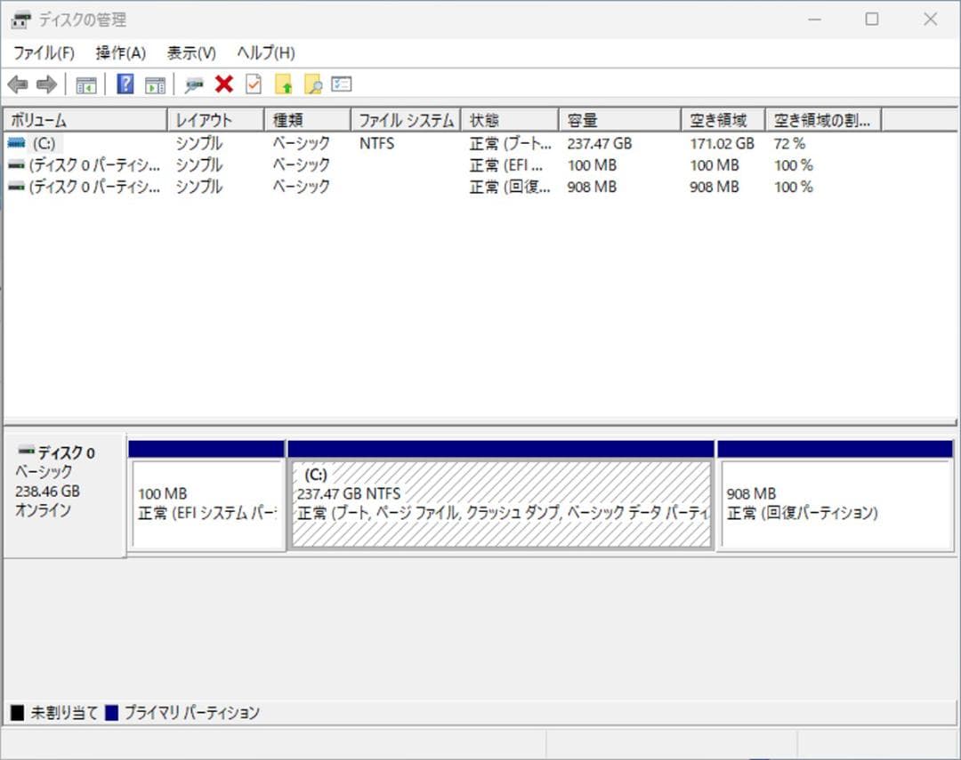Viewport: 961px width, 760px height.
Task: Open Help via the blue question mark icon
Action: [124, 84]
